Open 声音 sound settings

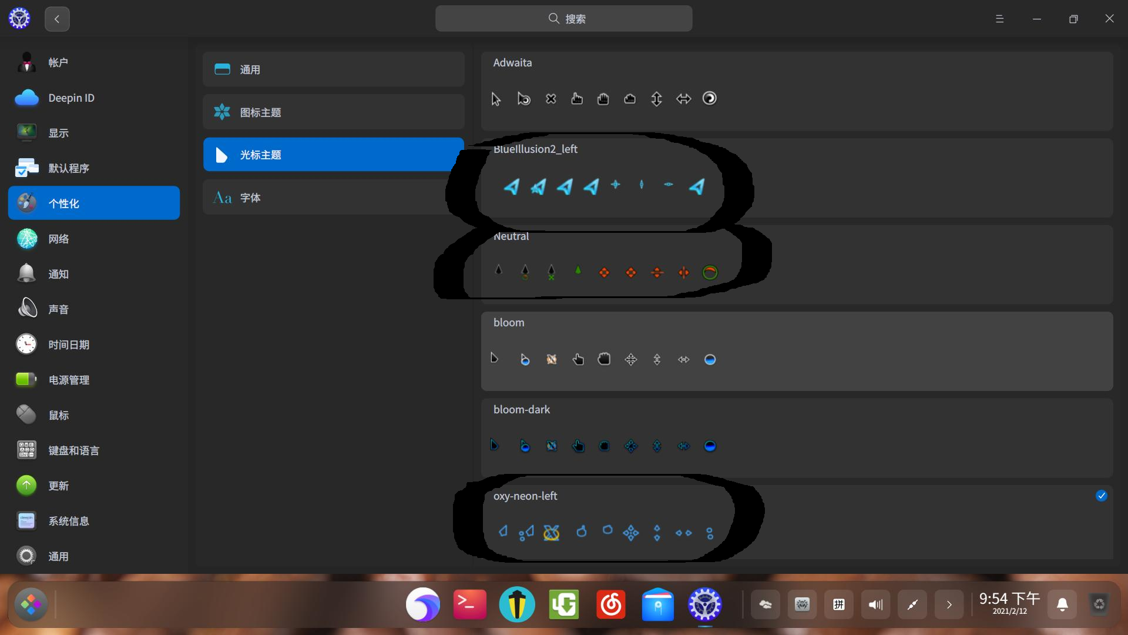[x=58, y=309]
